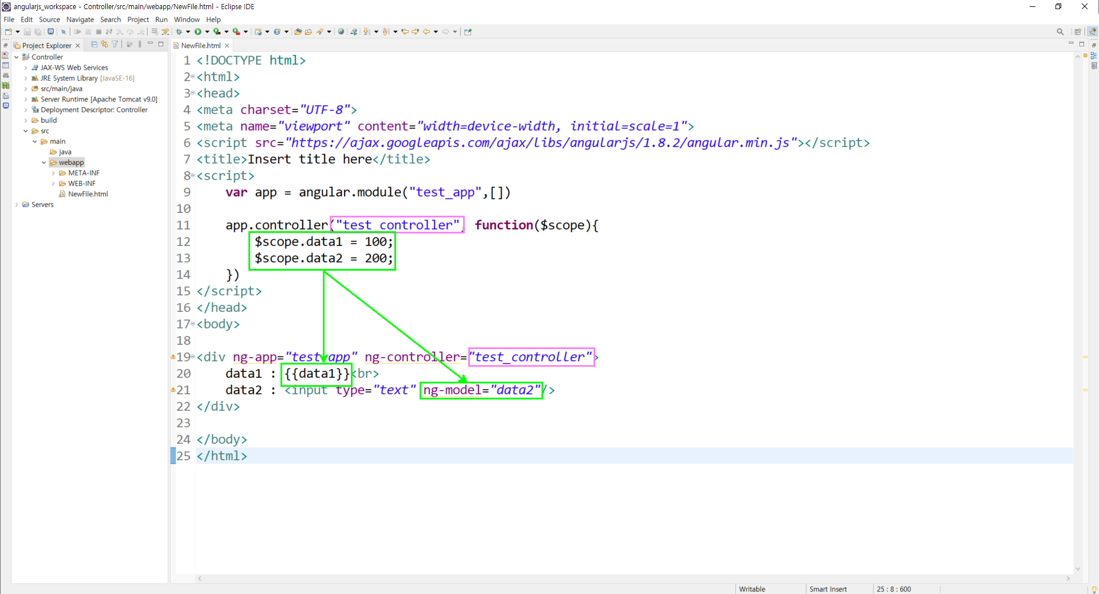Click the Smart Insert status bar entry
1099x594 pixels.
click(828, 589)
